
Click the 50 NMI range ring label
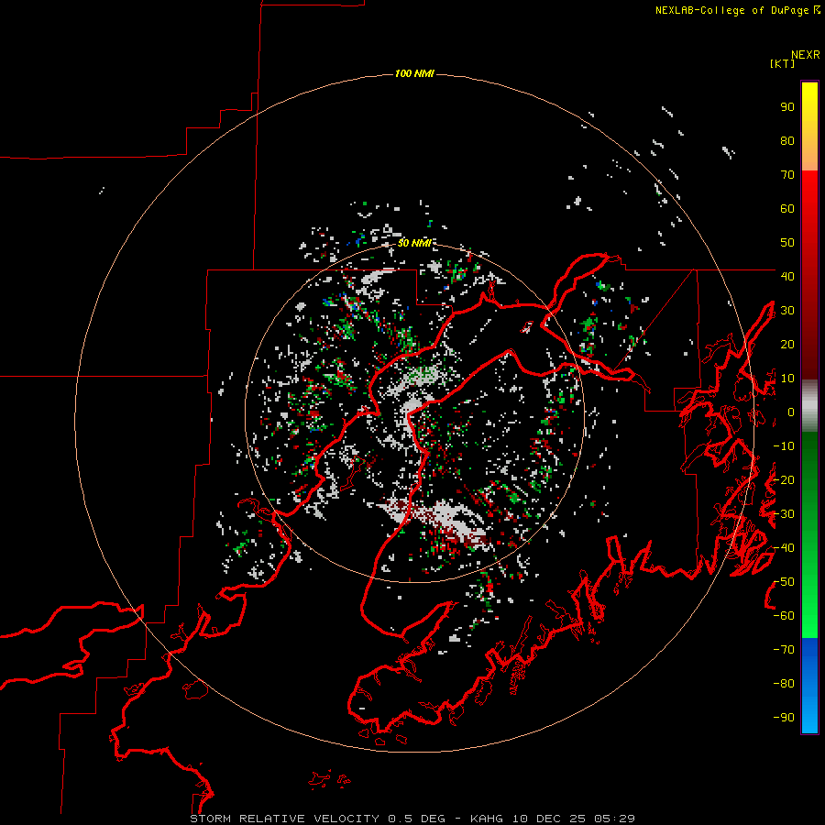(414, 243)
